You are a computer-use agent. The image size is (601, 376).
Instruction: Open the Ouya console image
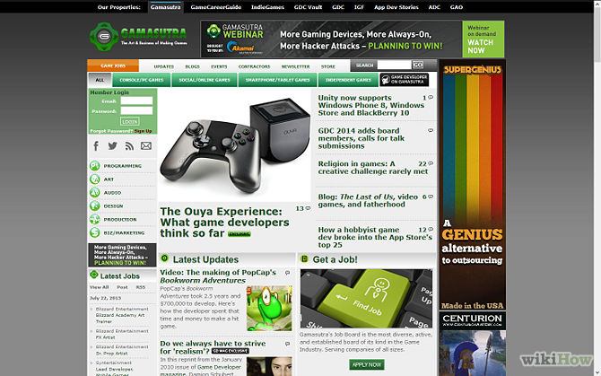point(235,145)
